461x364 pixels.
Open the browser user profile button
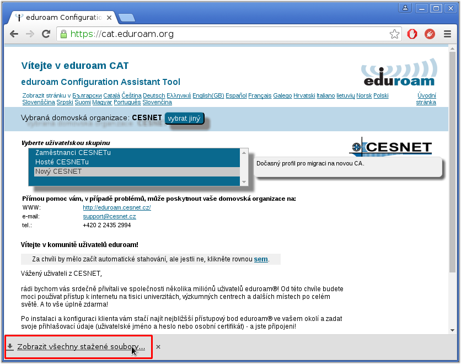405,8
